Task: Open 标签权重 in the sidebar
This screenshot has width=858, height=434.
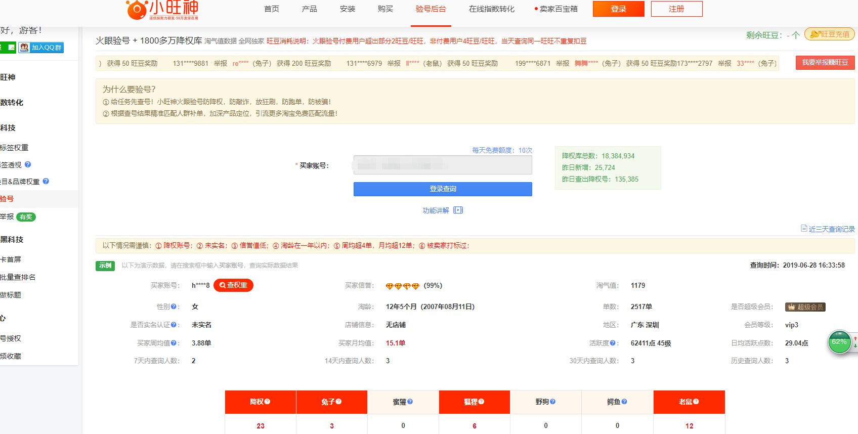Action: point(14,148)
